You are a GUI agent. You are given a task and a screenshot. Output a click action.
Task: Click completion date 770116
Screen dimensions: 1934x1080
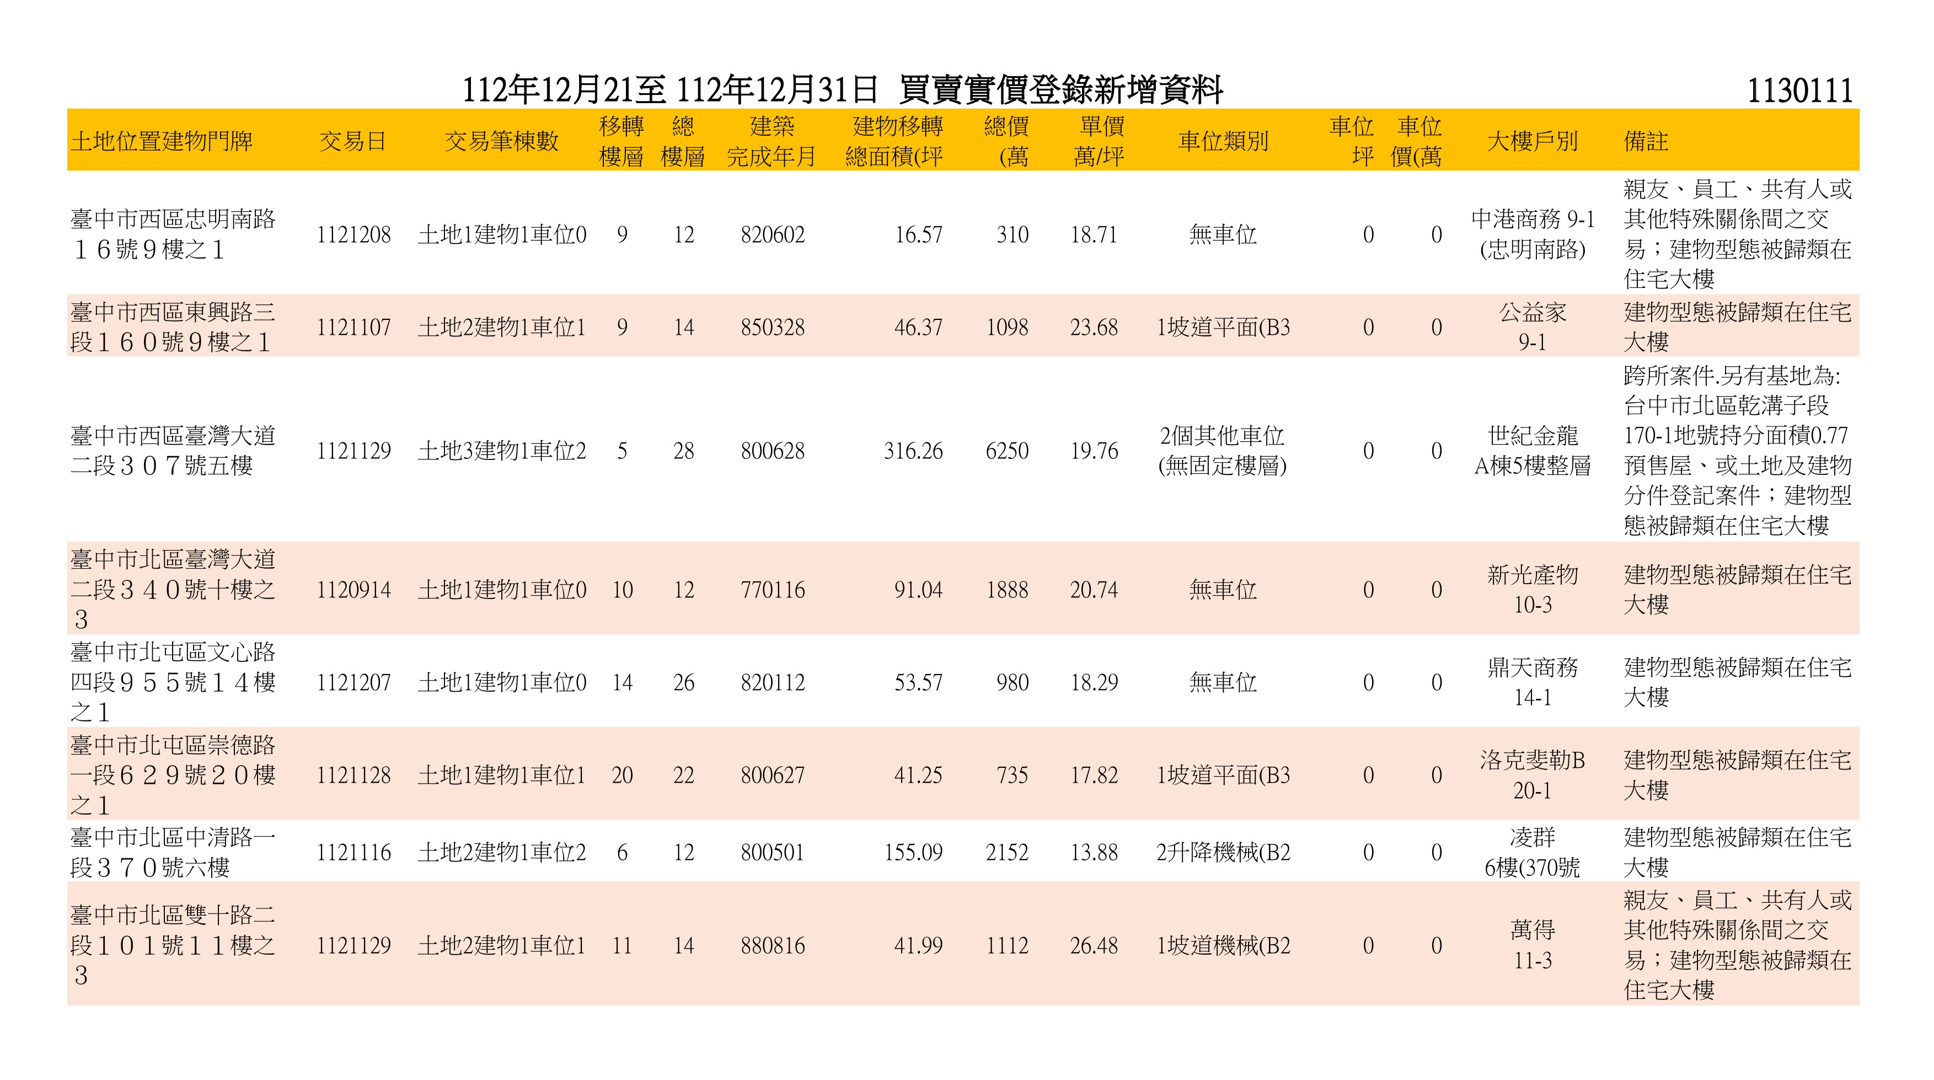click(773, 590)
